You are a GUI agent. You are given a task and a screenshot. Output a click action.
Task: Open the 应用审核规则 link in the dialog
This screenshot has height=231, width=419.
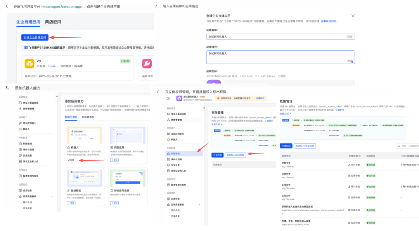(x=329, y=21)
